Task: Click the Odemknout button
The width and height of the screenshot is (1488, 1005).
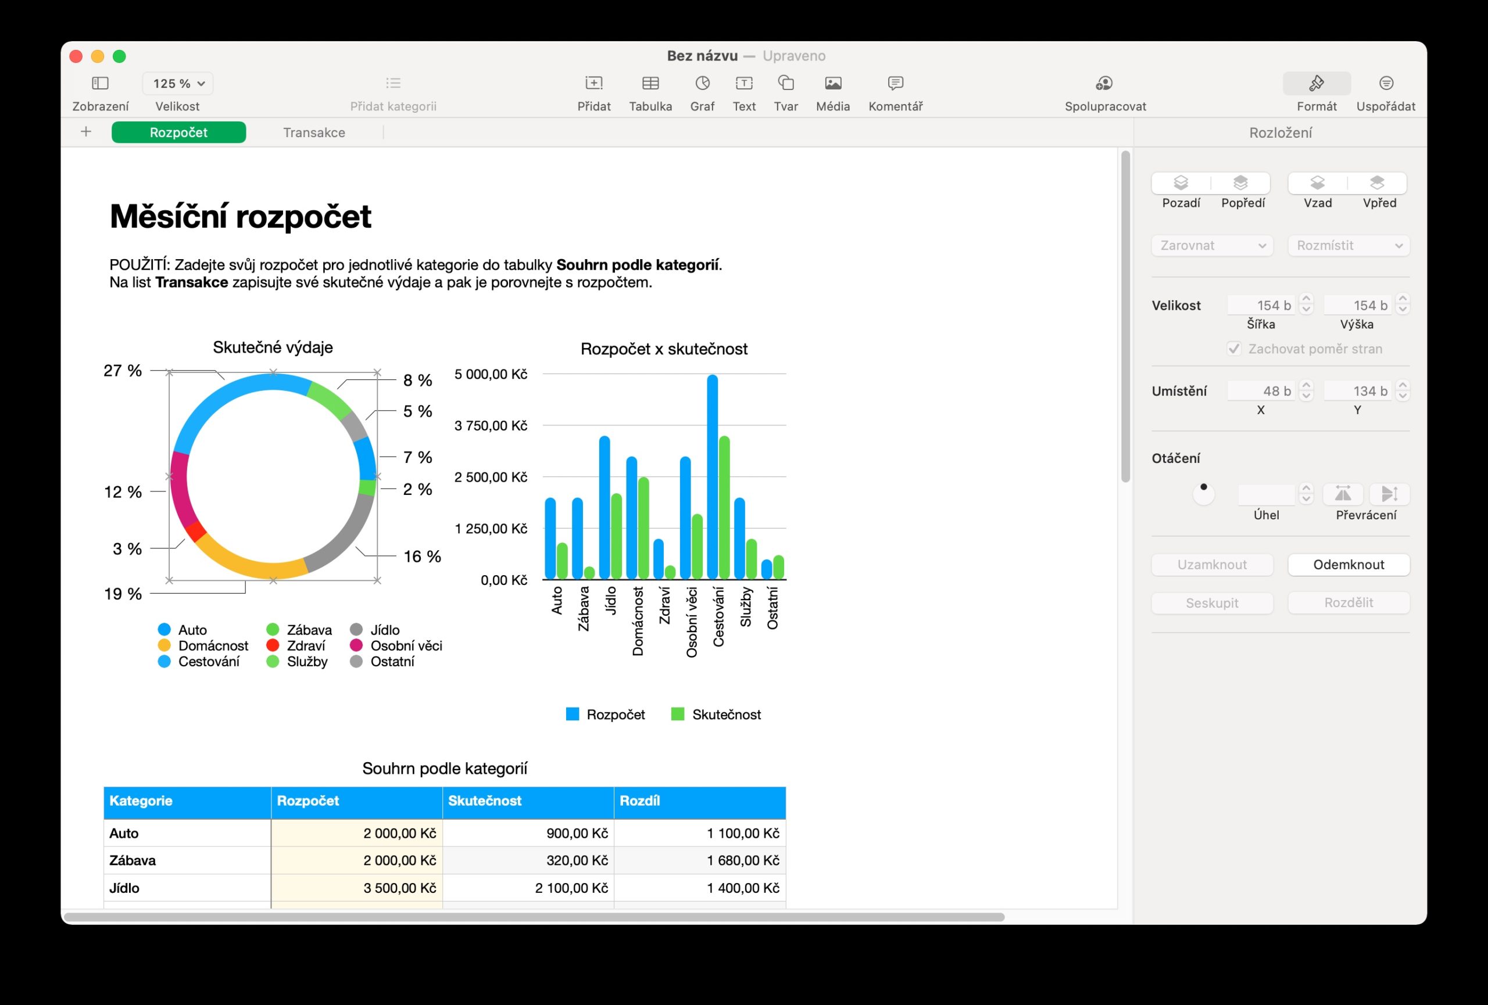Action: 1348,564
